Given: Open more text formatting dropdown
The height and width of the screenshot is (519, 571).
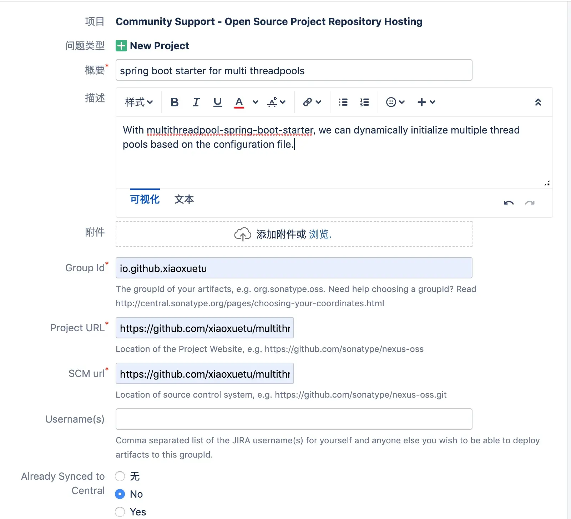Looking at the screenshot, I should [277, 102].
